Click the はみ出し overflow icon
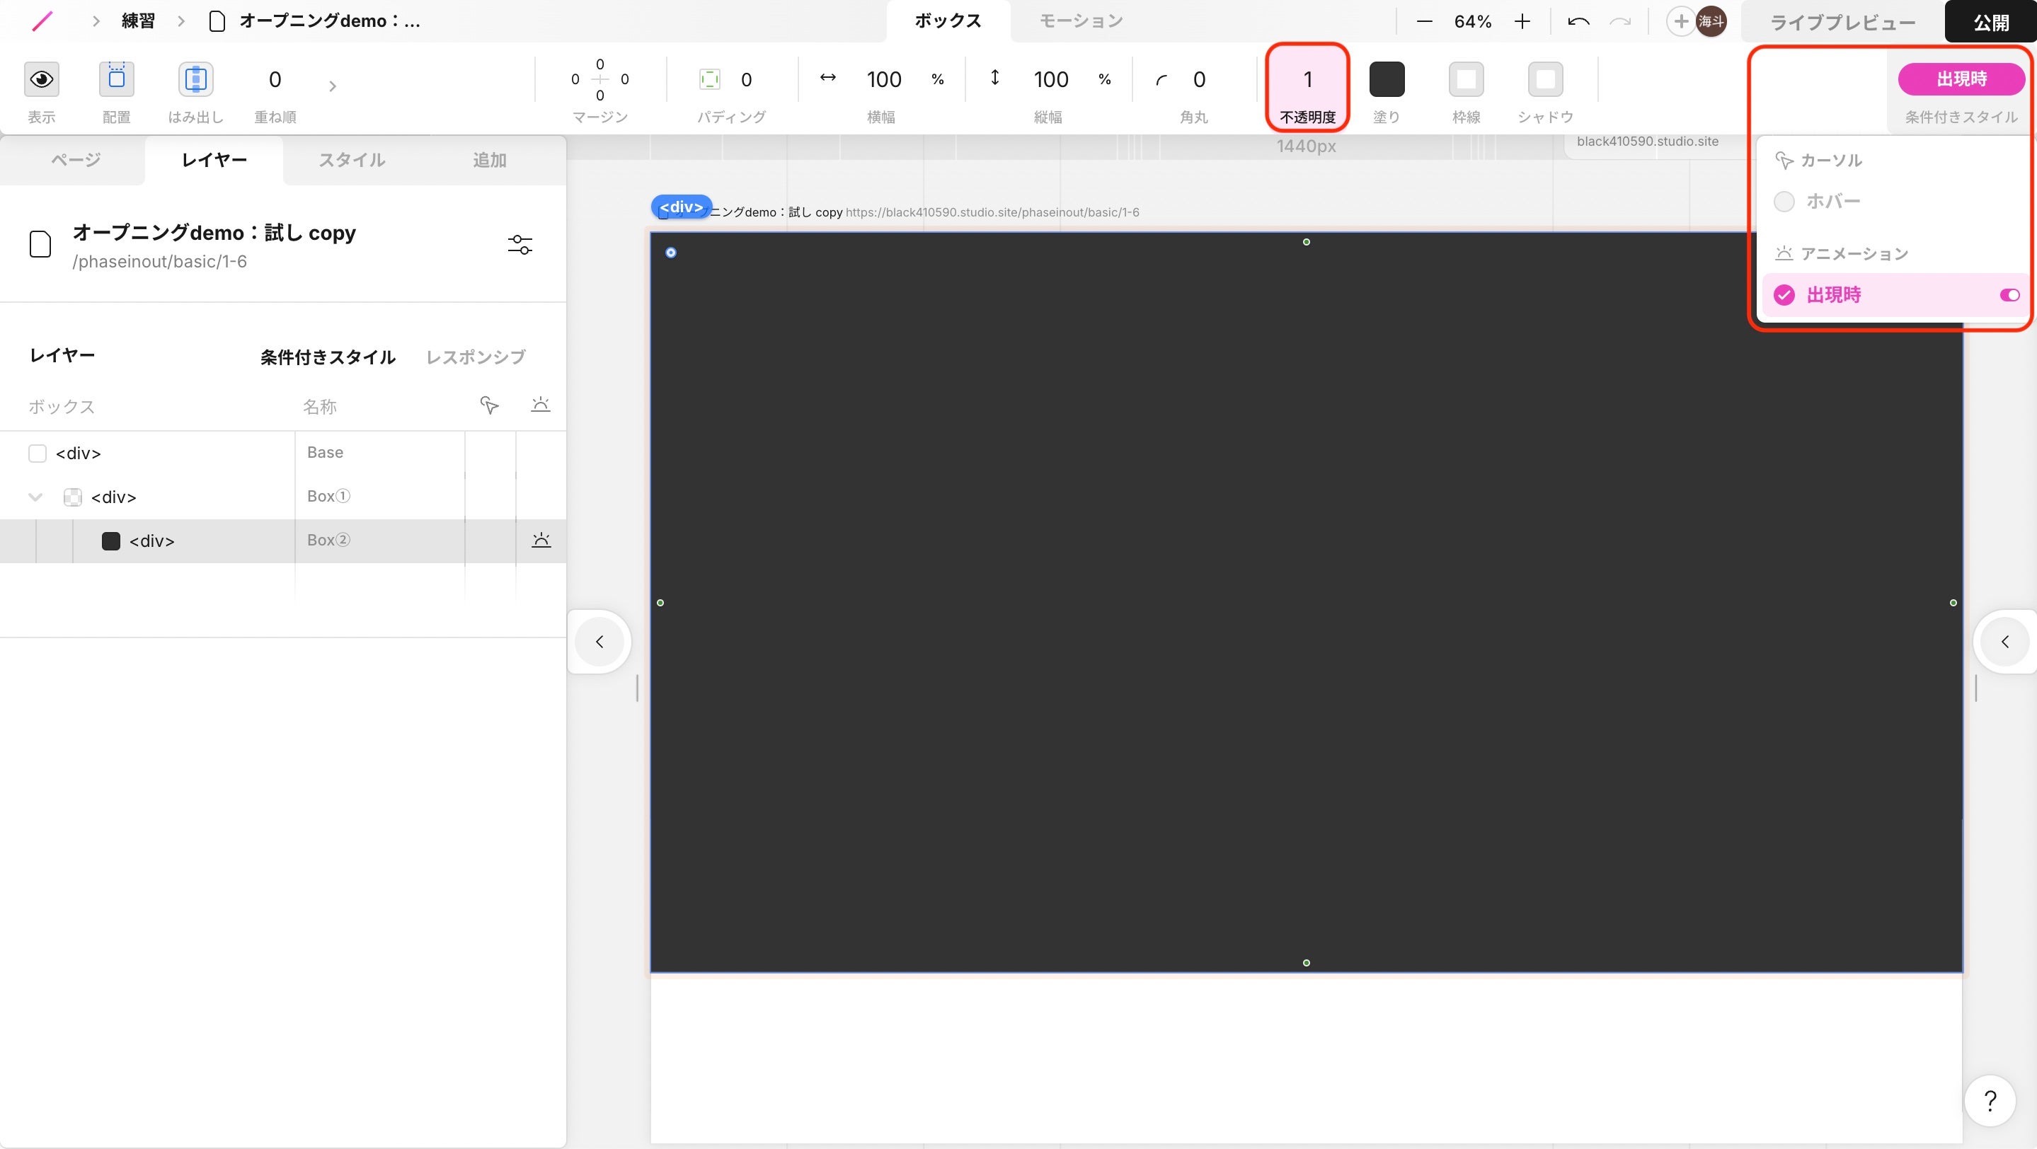Image resolution: width=2037 pixels, height=1149 pixels. tap(195, 79)
